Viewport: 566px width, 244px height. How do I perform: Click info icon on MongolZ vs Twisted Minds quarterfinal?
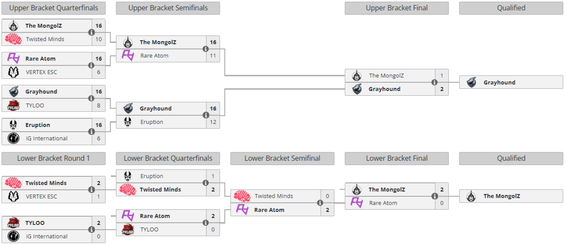[x=91, y=33]
